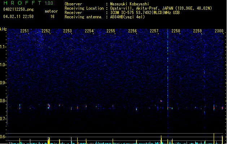Click the ICOM IC-575 53.7492 MHz USB text
This screenshot has width=227, height=144.
click(145, 13)
